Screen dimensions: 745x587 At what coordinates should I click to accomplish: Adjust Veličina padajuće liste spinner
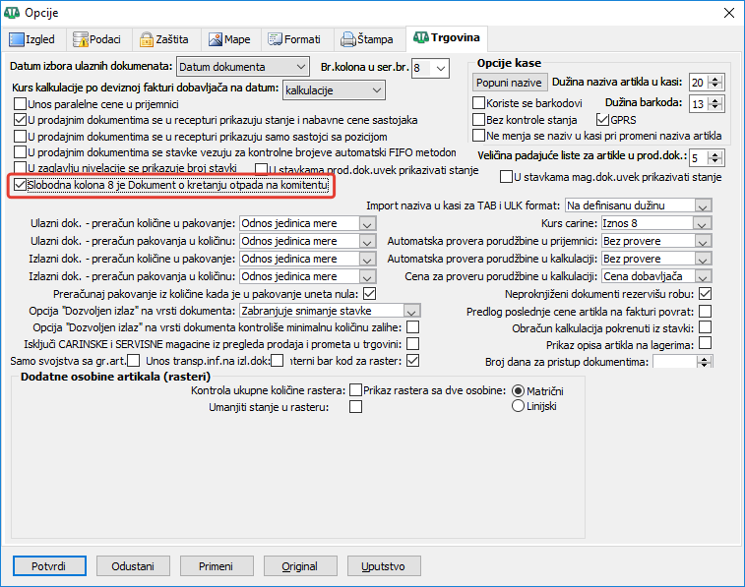715,157
